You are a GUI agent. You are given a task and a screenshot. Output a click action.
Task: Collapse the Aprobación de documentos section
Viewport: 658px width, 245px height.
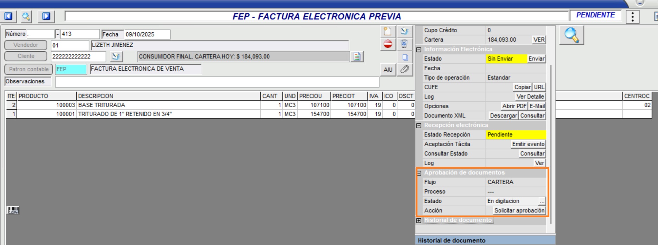(419, 173)
